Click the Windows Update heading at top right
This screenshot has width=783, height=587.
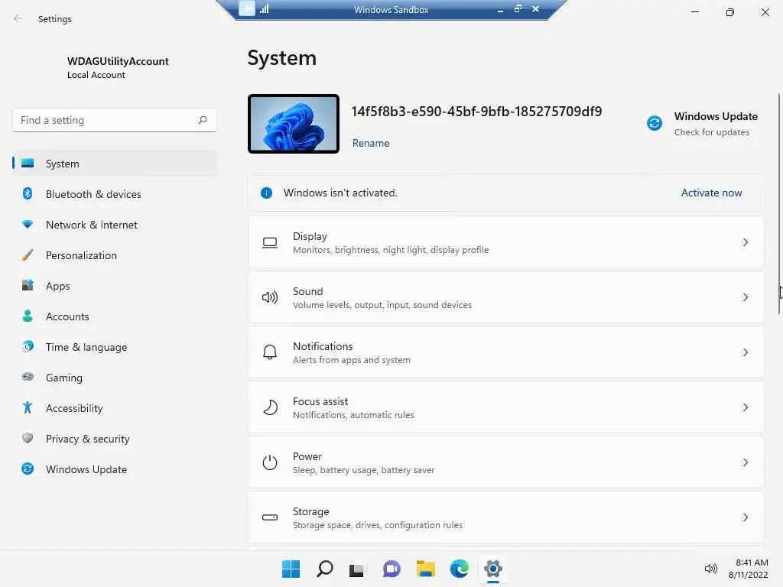point(716,116)
